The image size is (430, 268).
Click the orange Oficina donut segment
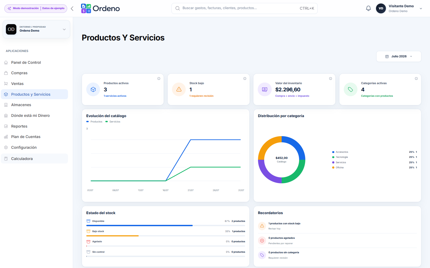[266, 144]
